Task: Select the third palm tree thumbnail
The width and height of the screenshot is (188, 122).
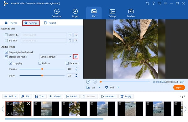Action: pyautogui.click(x=74, y=109)
